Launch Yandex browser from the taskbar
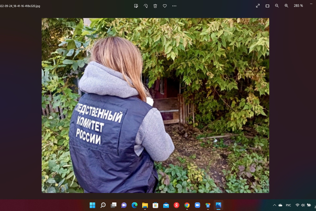 [176, 205]
